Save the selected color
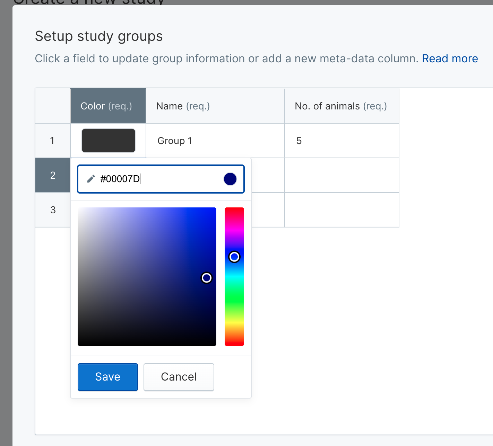493x446 pixels. tap(108, 377)
